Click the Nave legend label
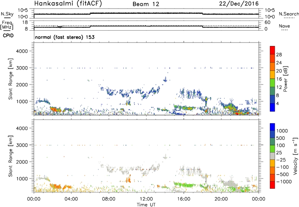The width and height of the screenshot is (299, 207). (284, 26)
